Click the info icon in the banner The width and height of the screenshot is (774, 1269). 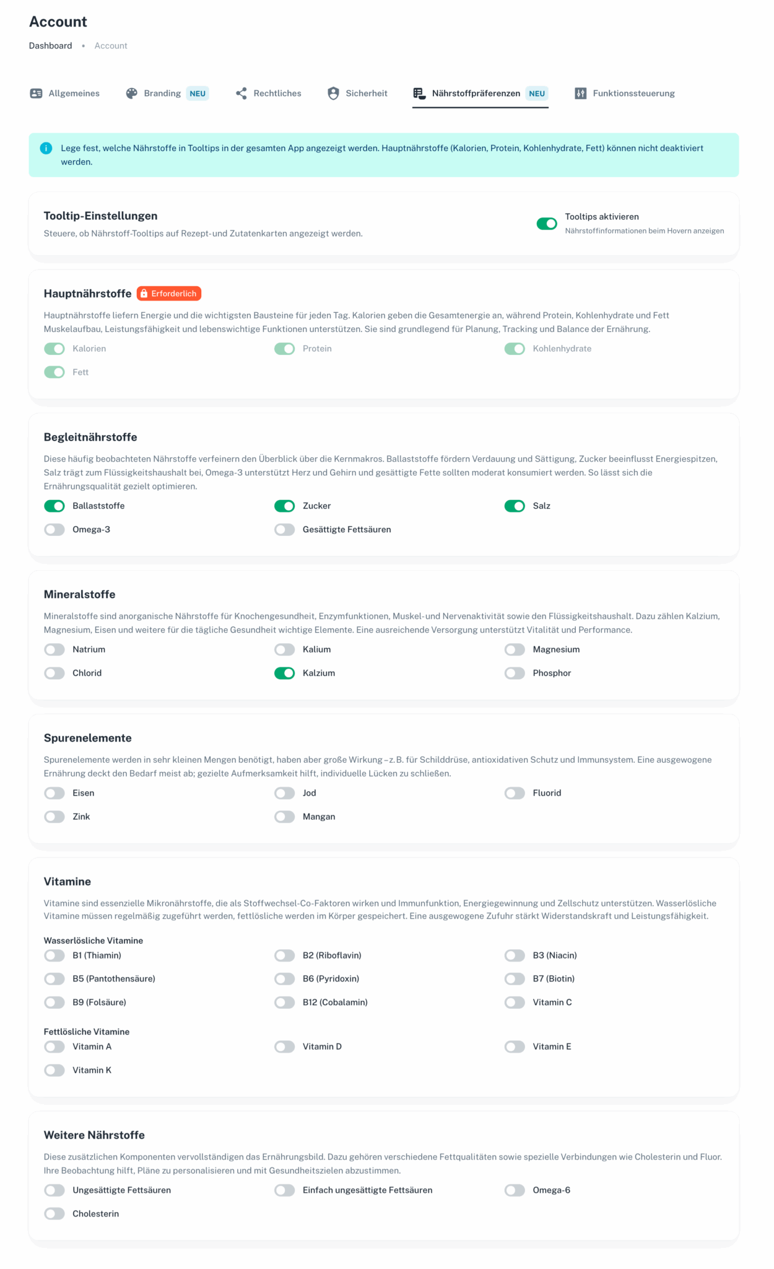click(x=46, y=148)
